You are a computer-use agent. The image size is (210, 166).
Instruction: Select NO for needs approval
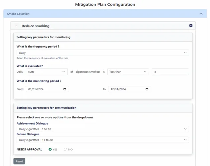pyautogui.click(x=65, y=150)
